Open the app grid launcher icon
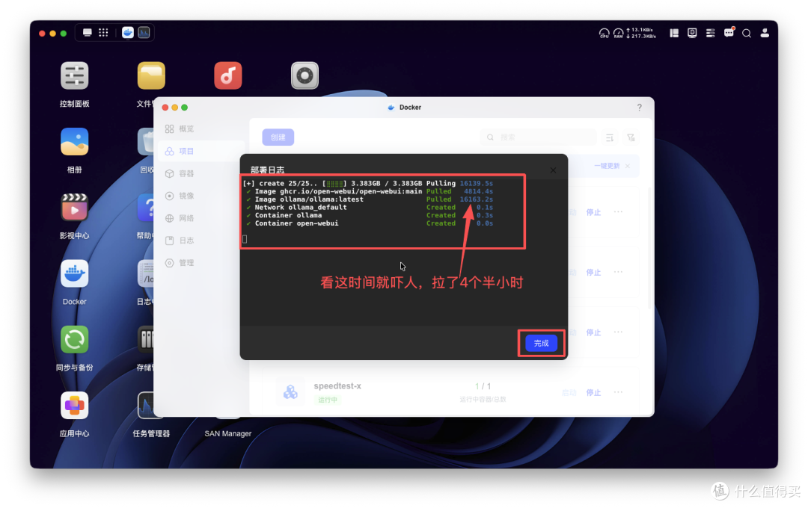This screenshot has height=508, width=808. pyautogui.click(x=103, y=32)
